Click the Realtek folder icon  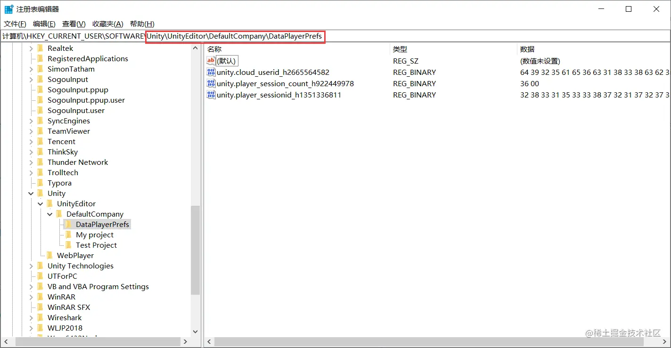40,49
